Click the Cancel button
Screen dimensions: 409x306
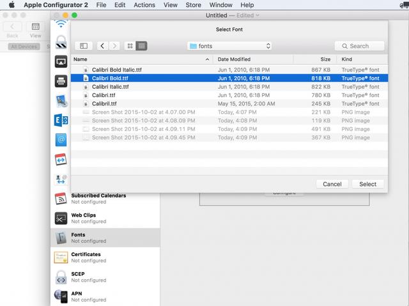tap(332, 184)
